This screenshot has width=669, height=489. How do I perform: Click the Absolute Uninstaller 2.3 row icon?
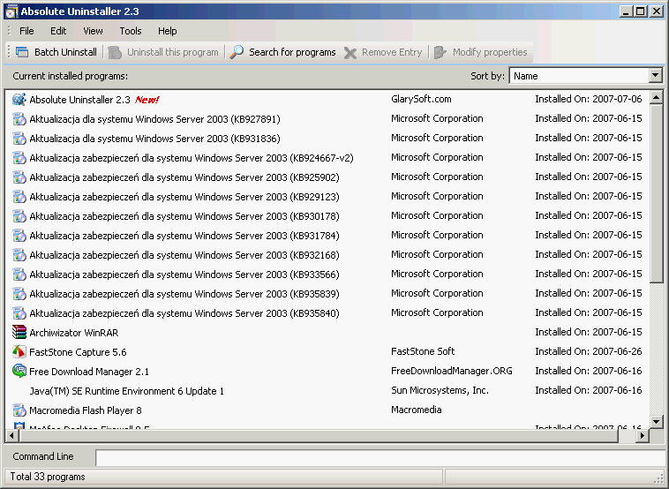(19, 100)
